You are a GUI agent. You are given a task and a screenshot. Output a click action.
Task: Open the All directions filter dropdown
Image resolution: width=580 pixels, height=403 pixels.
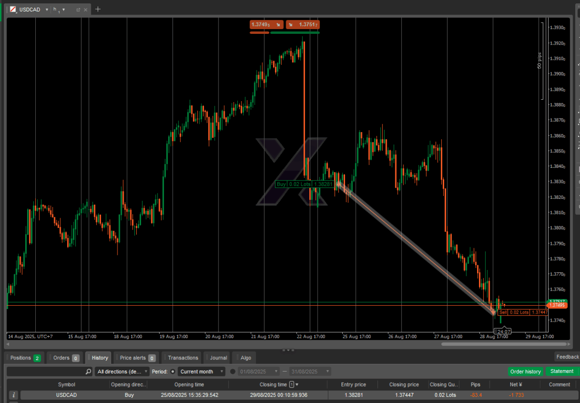pyautogui.click(x=122, y=372)
